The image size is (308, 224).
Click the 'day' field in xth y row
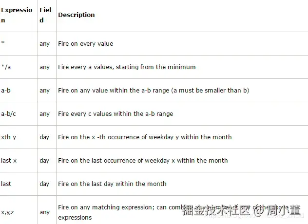pyautogui.click(x=45, y=137)
